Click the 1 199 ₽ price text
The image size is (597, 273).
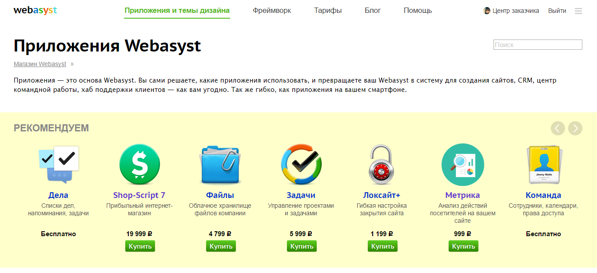[382, 234]
